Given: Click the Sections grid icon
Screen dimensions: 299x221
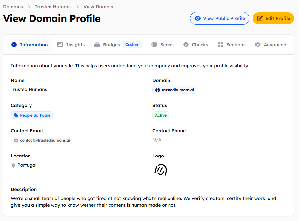Looking at the screenshot, I should pyautogui.click(x=220, y=45).
